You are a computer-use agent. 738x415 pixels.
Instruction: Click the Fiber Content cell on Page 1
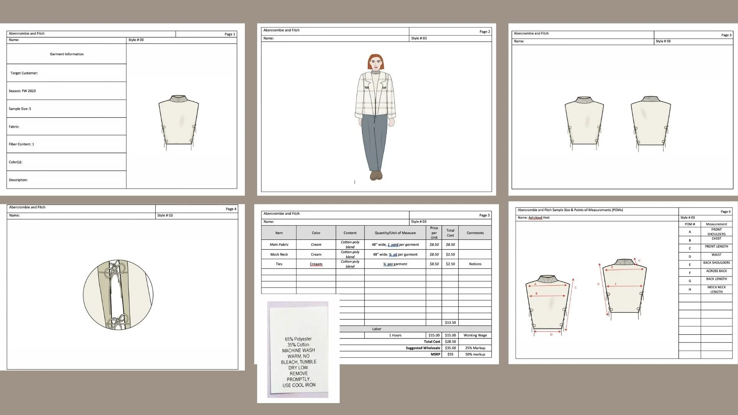(x=66, y=144)
